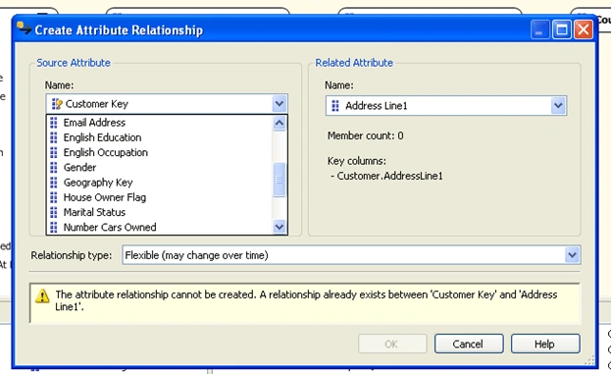Click the Member count: 0 text

click(365, 135)
